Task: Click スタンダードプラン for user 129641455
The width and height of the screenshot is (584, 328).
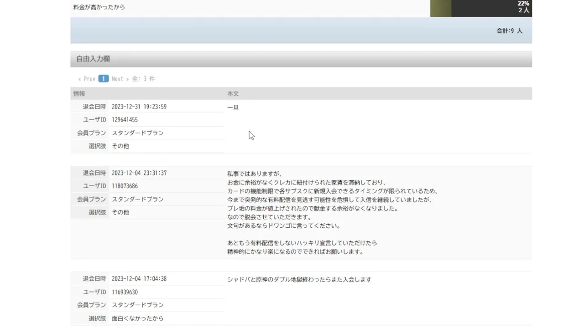Action: [x=138, y=133]
